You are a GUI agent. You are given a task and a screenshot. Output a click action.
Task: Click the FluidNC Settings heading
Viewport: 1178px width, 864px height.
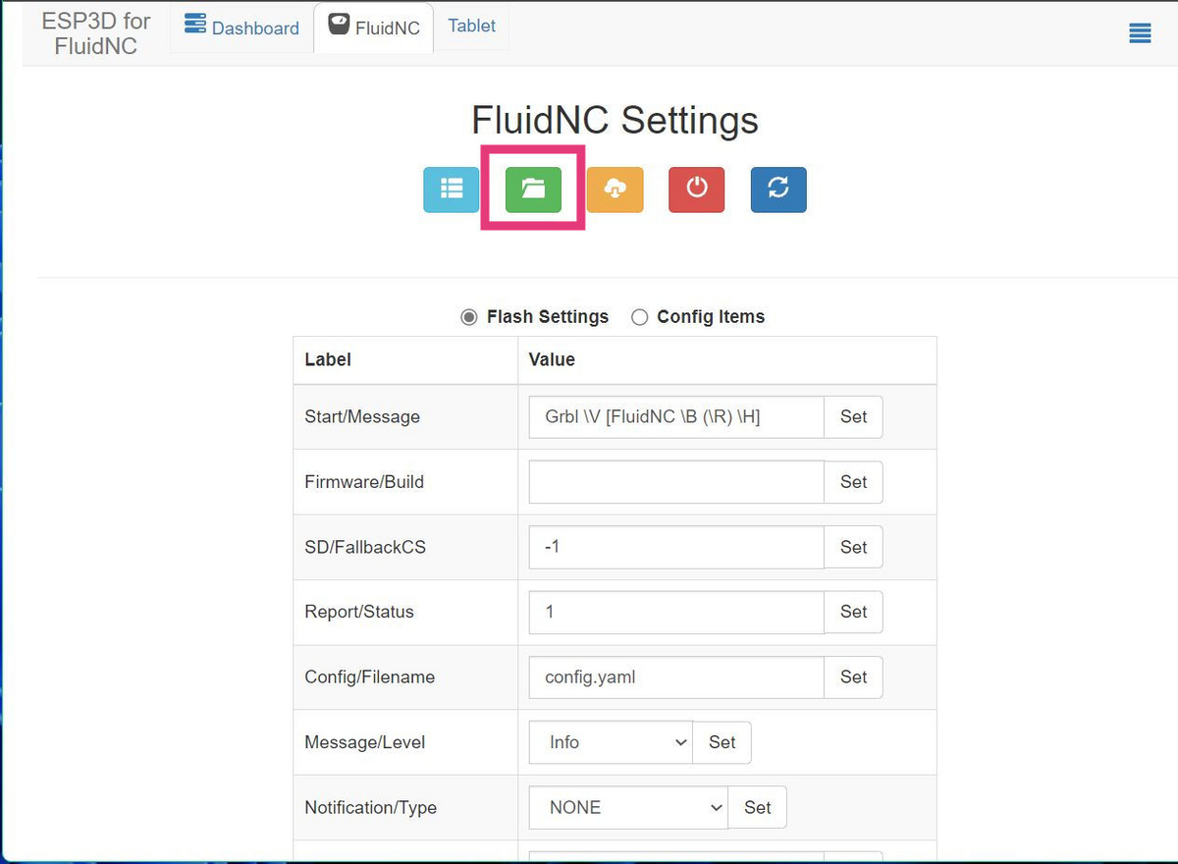click(615, 120)
